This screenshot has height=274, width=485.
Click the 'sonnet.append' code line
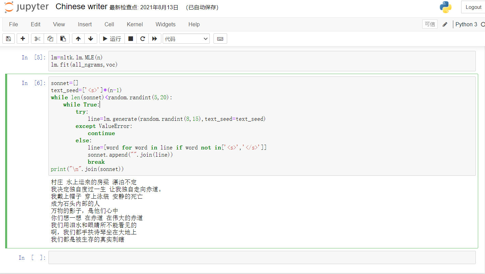tap(131, 155)
